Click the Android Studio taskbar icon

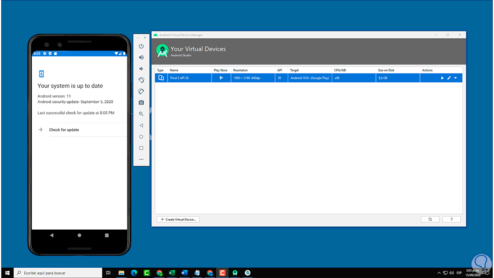(x=235, y=273)
